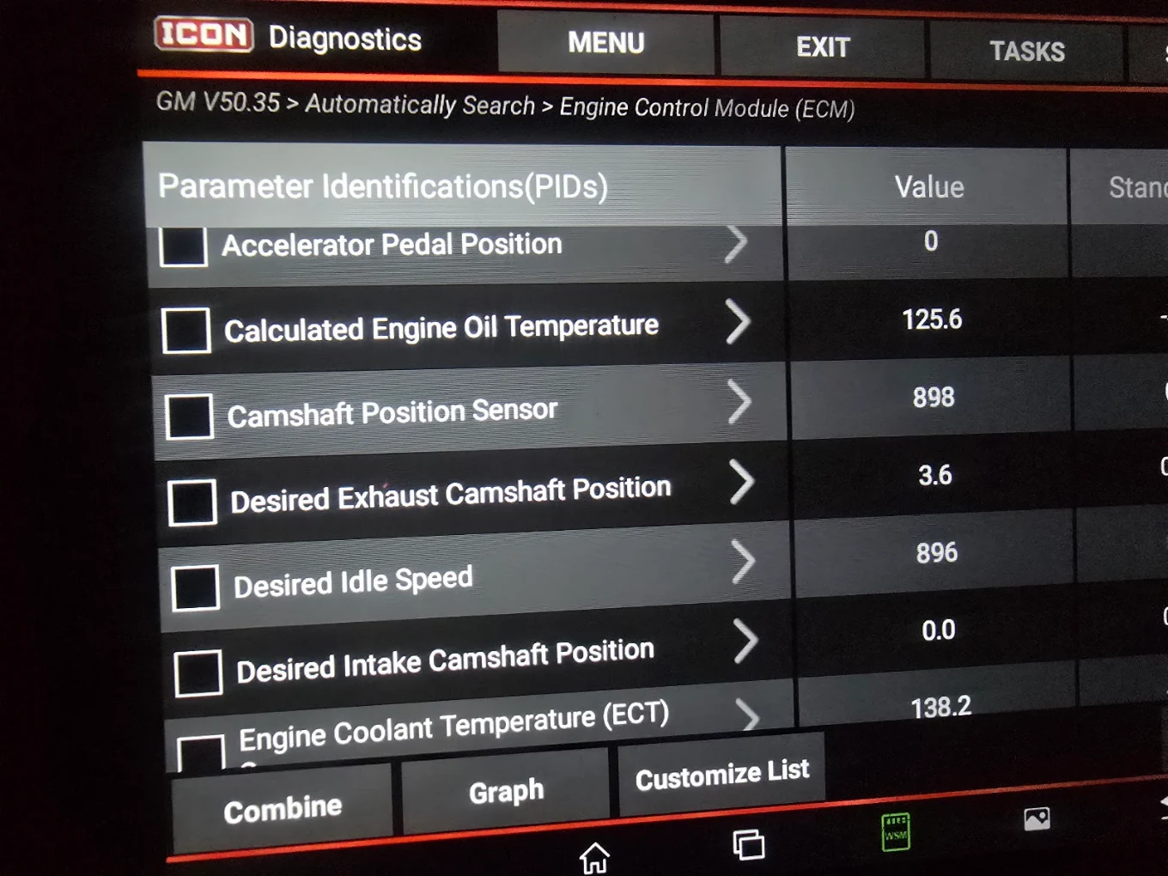Open the MENU tab
The height and width of the screenshot is (876, 1168).
(606, 42)
